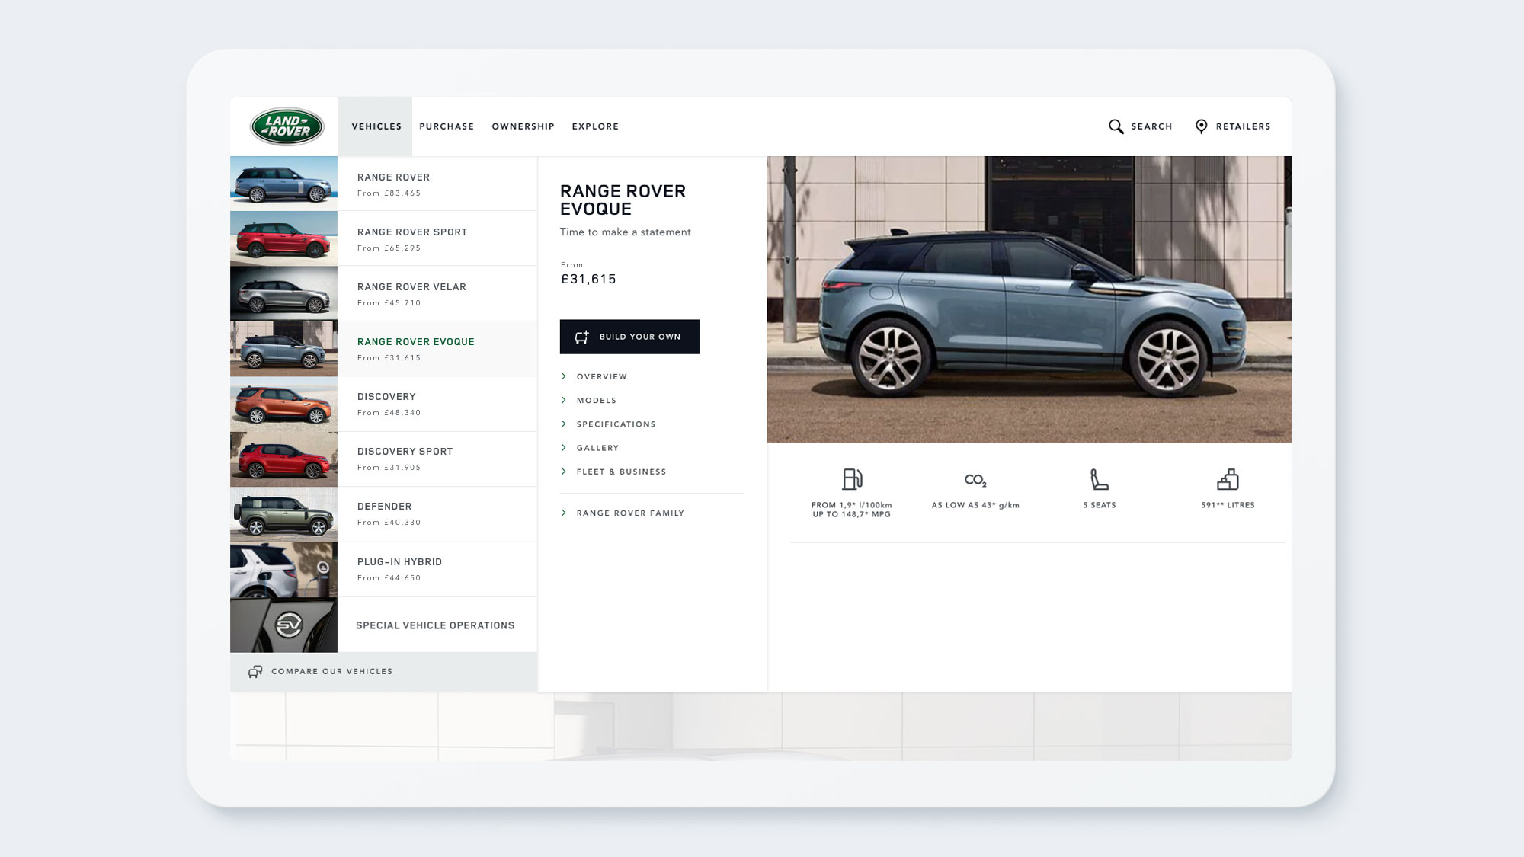Click the blue Range Rover thumbnail

(283, 184)
